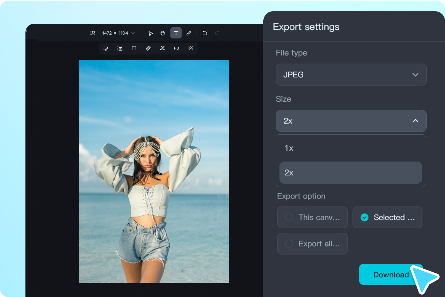Select the Text tool
Screen dimensions: 445x297
[176, 33]
